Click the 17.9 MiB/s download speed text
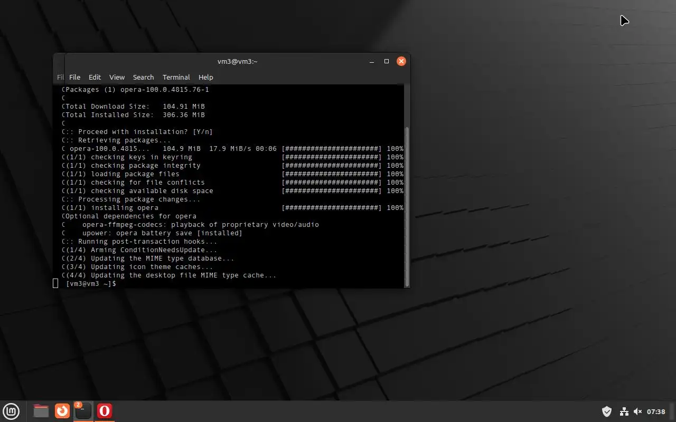 pos(230,149)
